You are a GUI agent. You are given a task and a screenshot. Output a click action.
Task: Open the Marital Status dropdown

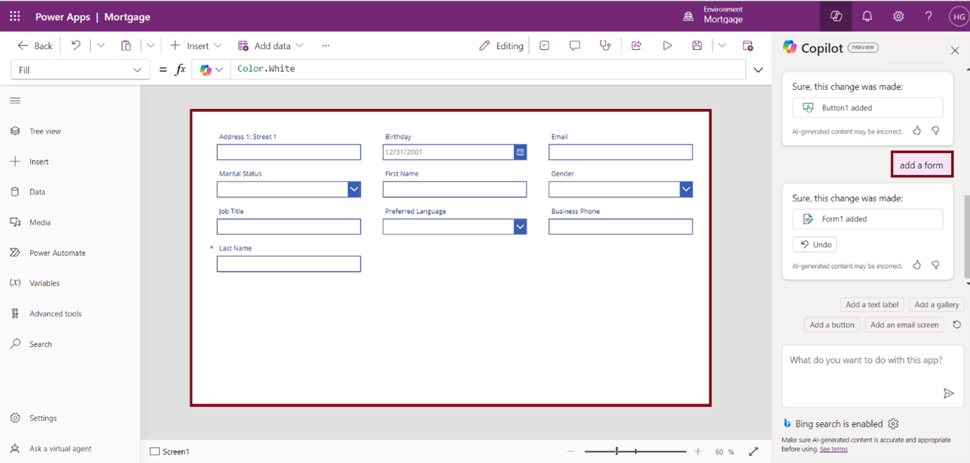pos(354,189)
